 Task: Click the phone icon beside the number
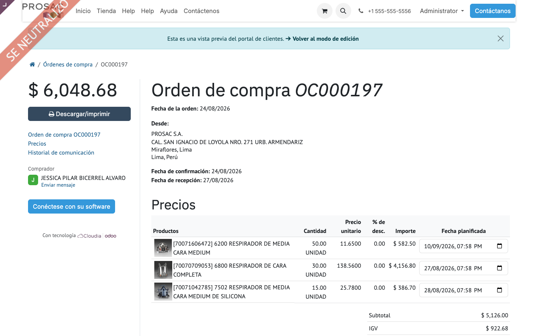[x=361, y=11]
